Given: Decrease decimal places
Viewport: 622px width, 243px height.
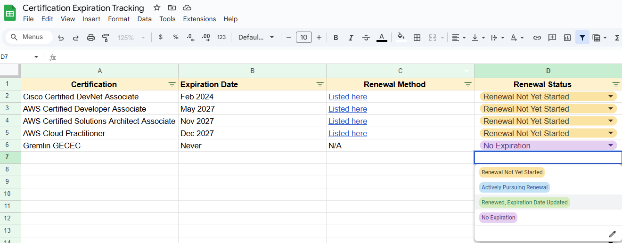Looking at the screenshot, I should click(x=190, y=37).
